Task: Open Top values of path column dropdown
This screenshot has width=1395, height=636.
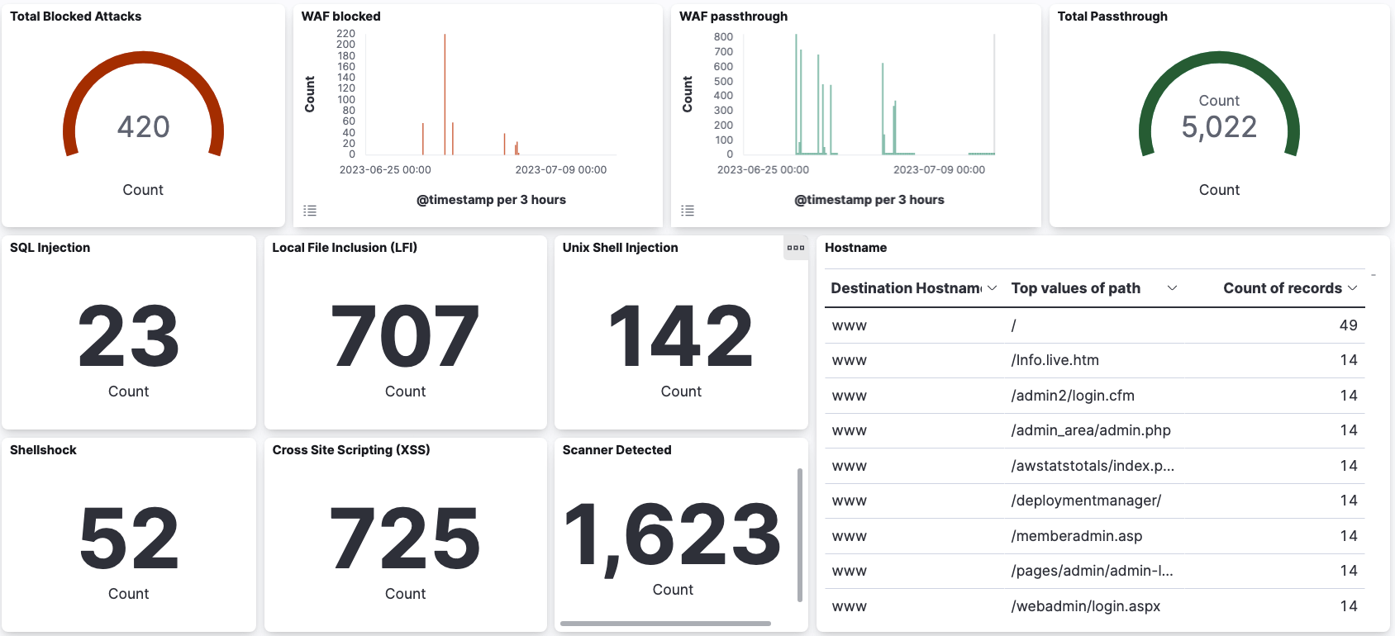Action: (x=1172, y=288)
